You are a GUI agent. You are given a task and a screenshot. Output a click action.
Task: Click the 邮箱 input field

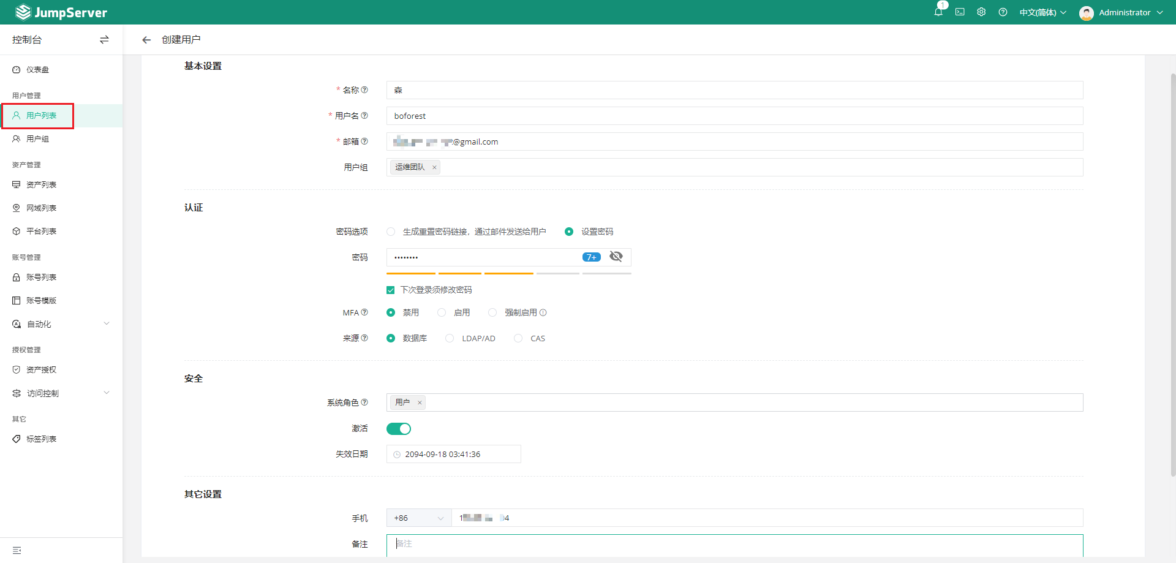(734, 142)
